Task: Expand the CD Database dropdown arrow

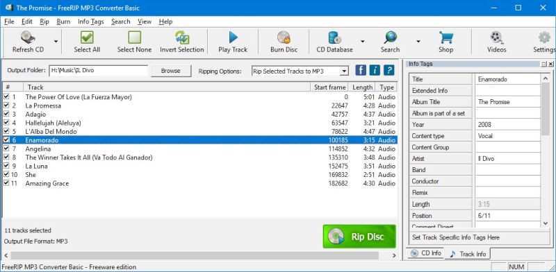Action: click(x=362, y=42)
